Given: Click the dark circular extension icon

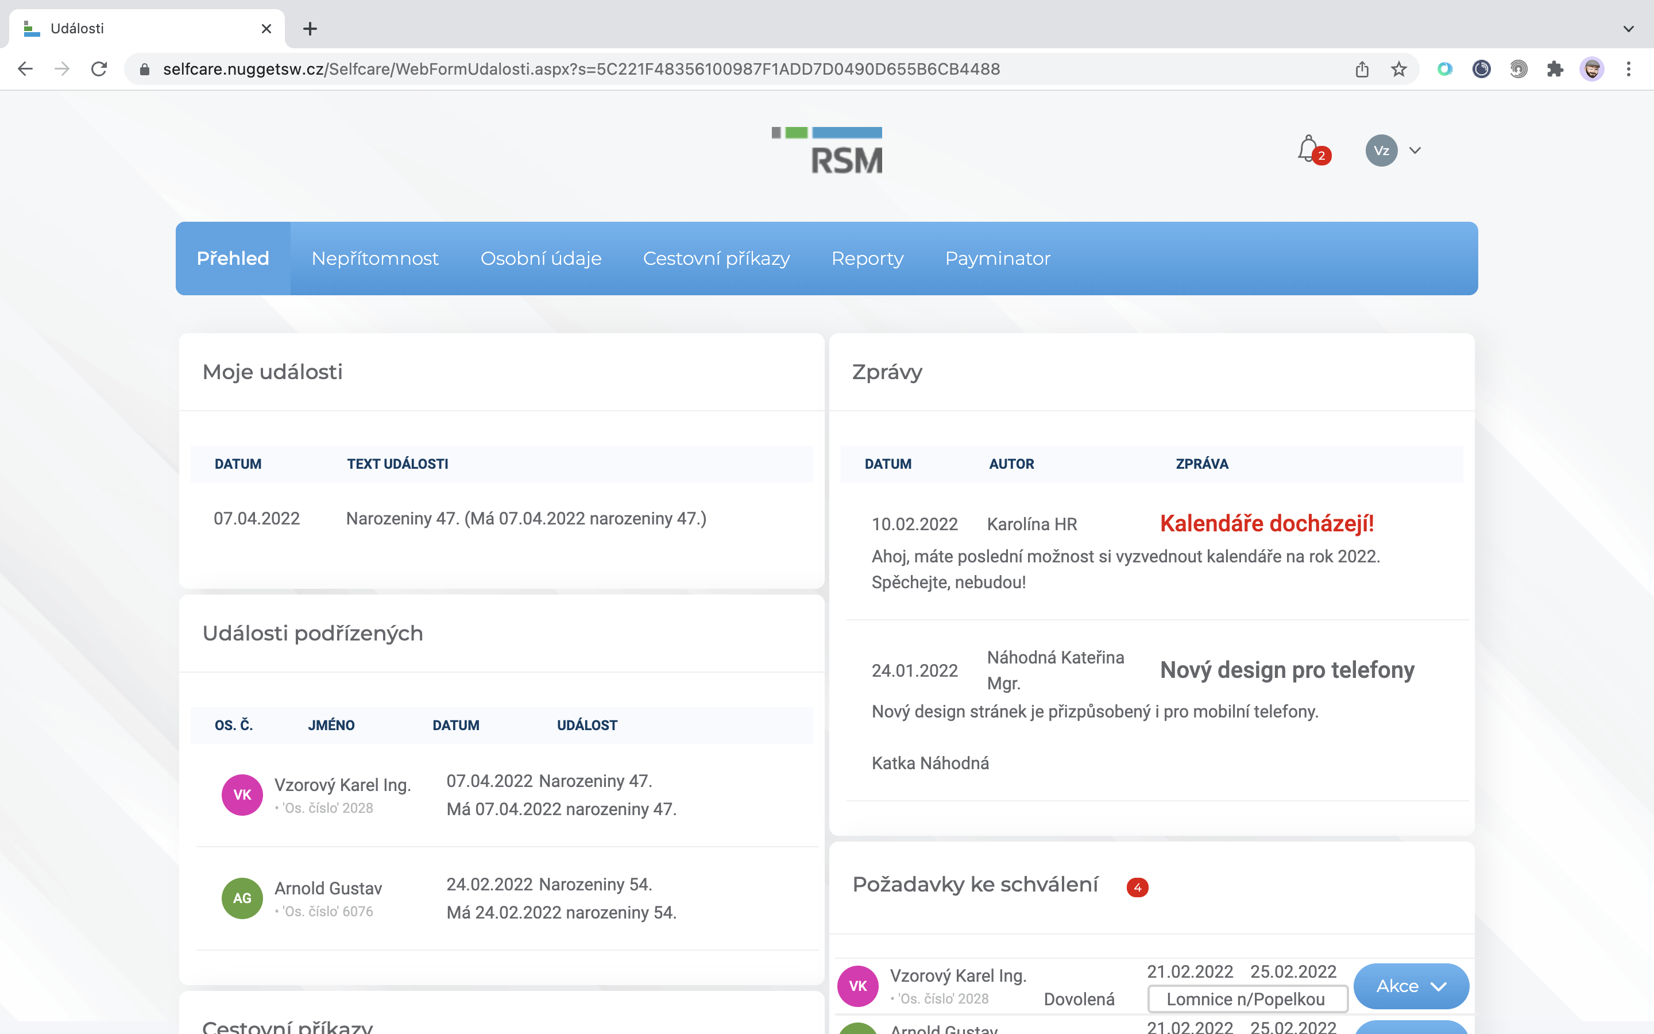Looking at the screenshot, I should 1481,69.
